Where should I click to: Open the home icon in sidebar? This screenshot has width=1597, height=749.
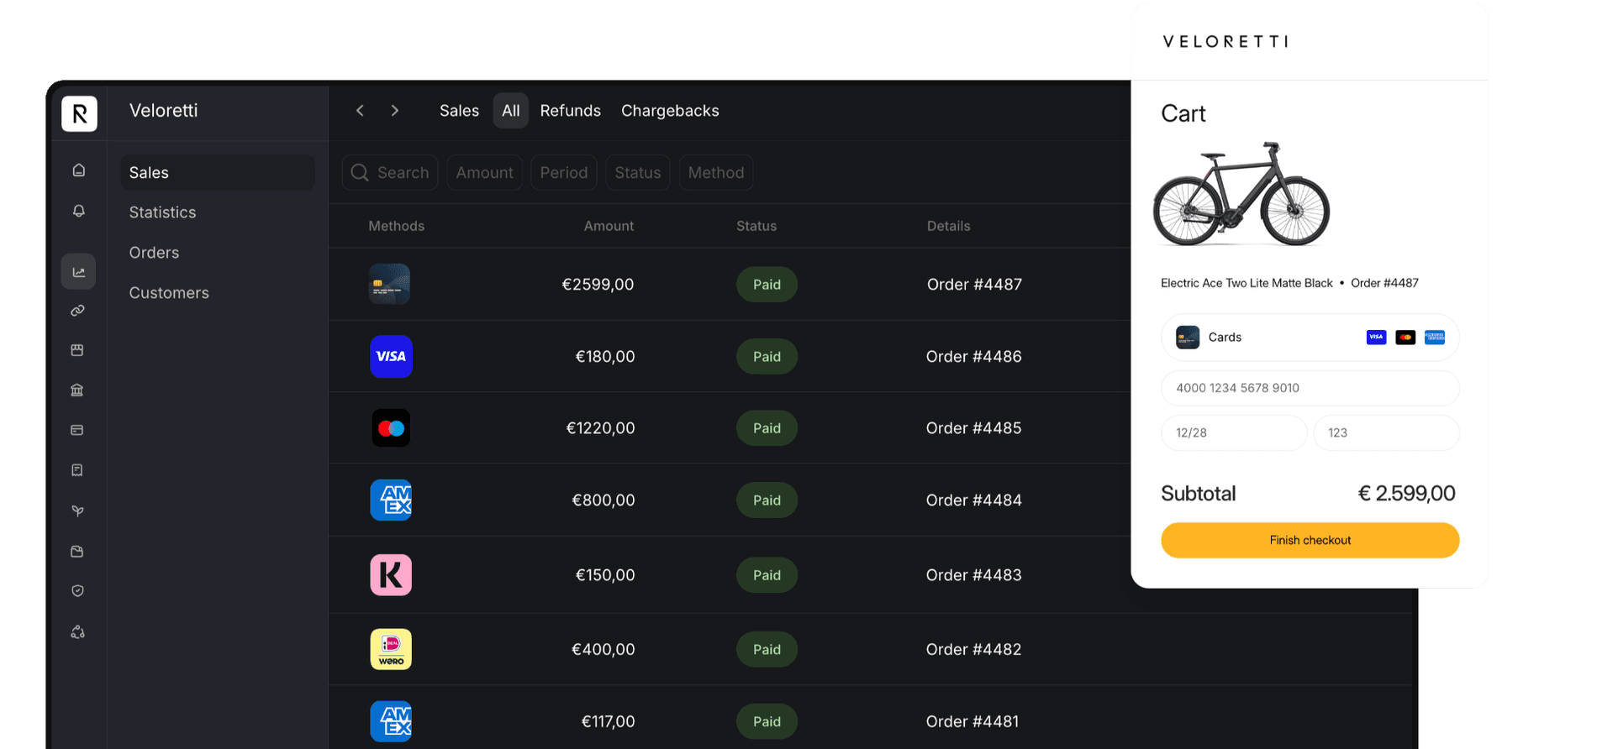79,170
